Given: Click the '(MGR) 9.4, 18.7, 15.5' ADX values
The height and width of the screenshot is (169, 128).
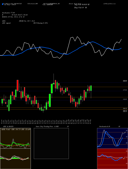Looking at the screenshot, I should click(27, 21).
